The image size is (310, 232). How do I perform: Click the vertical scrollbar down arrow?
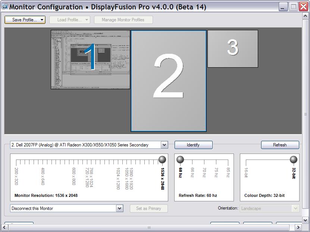[x=306, y=220]
